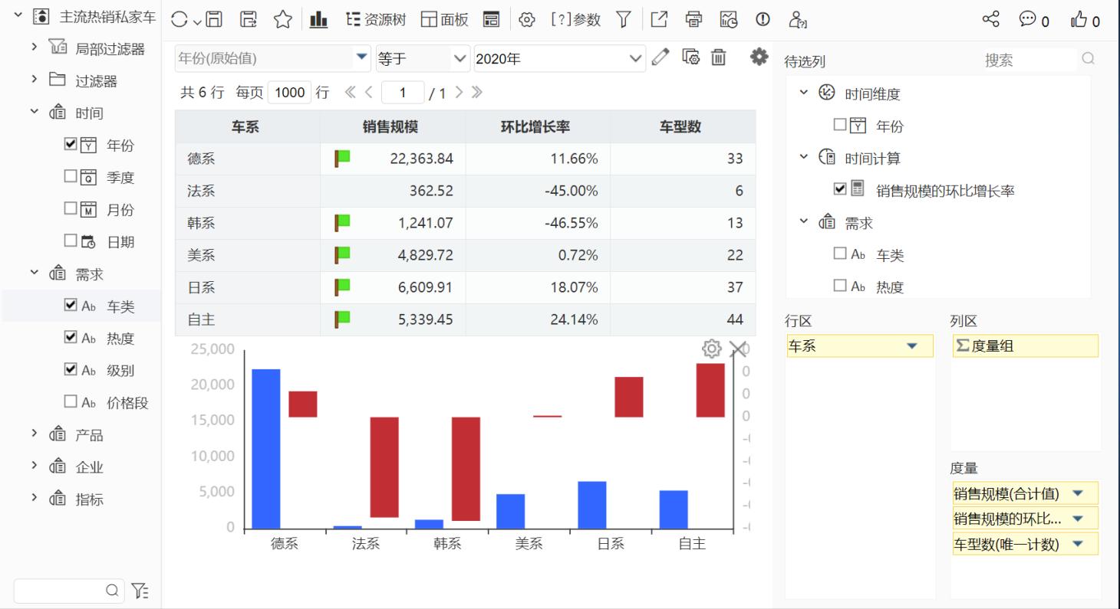Click the search magnifier in 待选列 panel

[x=1088, y=58]
